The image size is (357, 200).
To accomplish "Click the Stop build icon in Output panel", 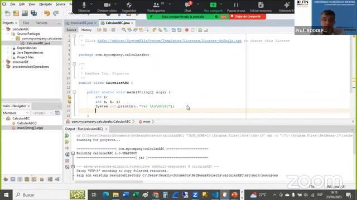I will point(67,161).
